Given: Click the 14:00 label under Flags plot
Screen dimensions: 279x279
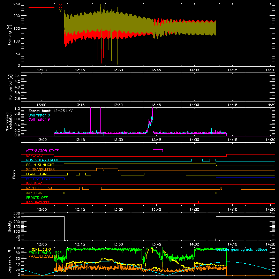Looking at the screenshot, I should click(194, 210).
